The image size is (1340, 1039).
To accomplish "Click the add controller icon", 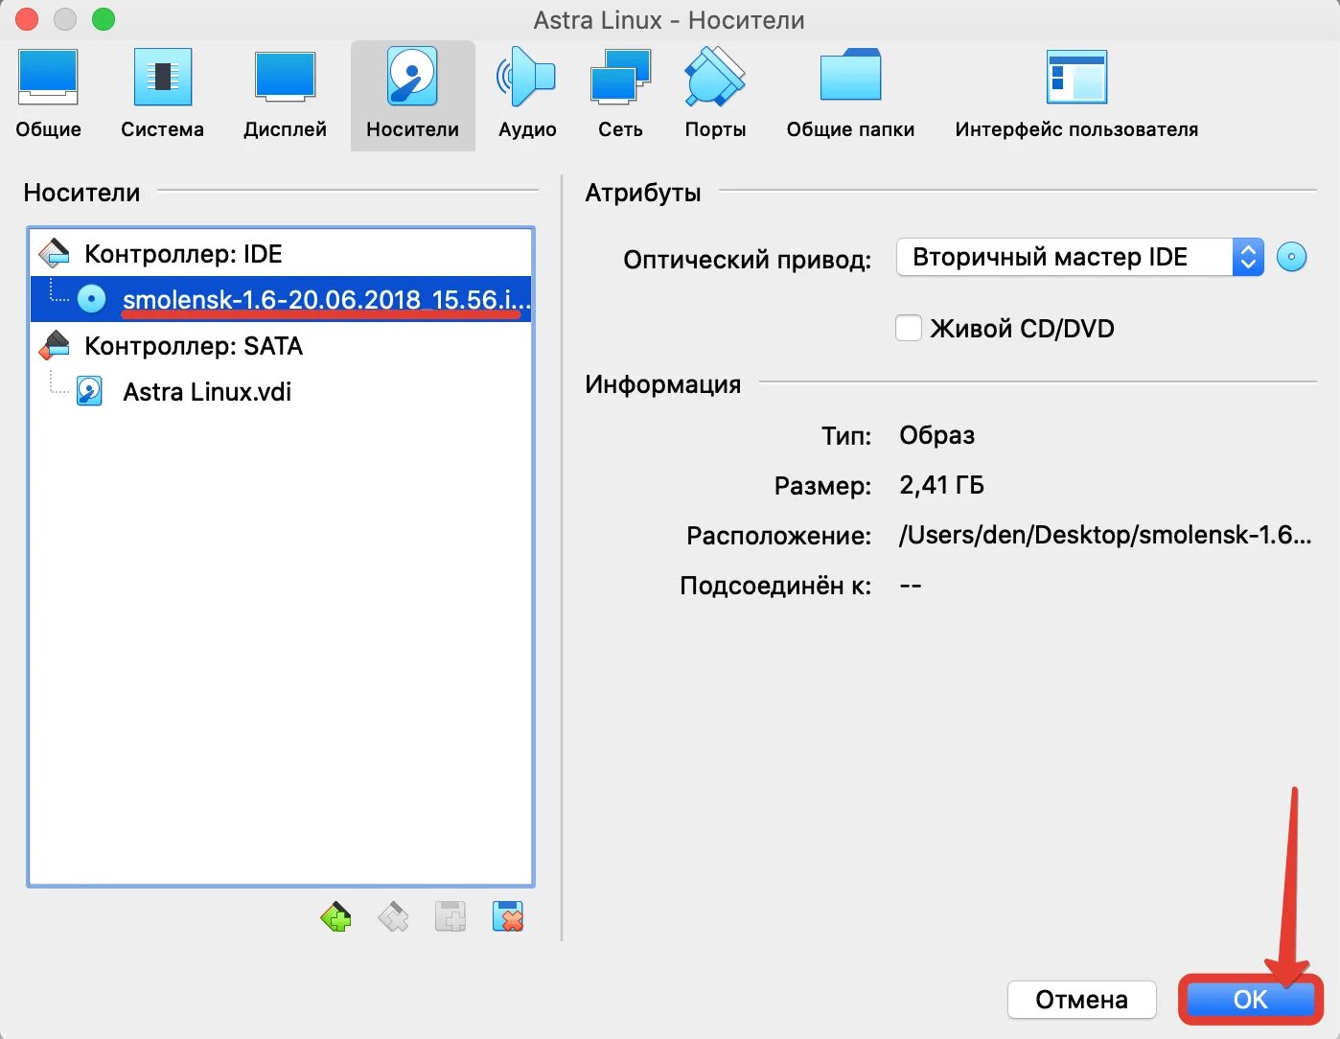I will (335, 917).
